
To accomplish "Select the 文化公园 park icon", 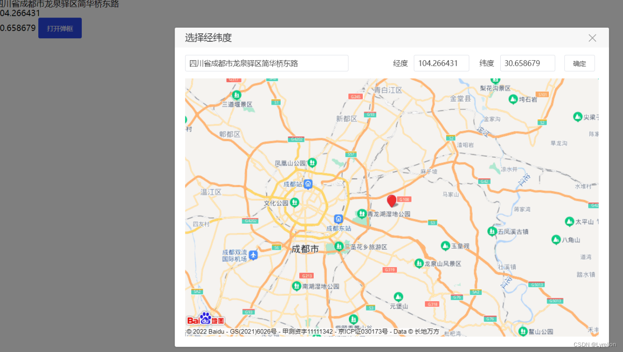I will click(x=294, y=203).
